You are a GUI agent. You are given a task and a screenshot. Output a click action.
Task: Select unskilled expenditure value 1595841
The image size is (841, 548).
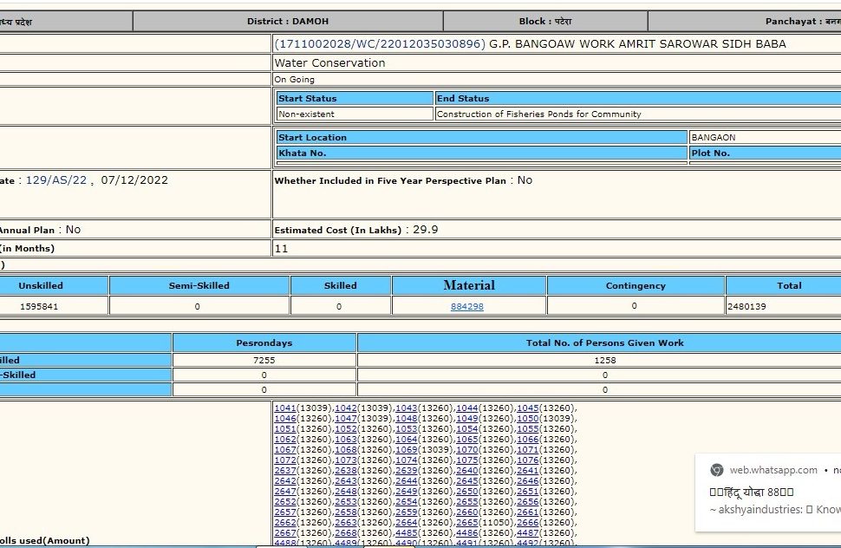(x=39, y=307)
